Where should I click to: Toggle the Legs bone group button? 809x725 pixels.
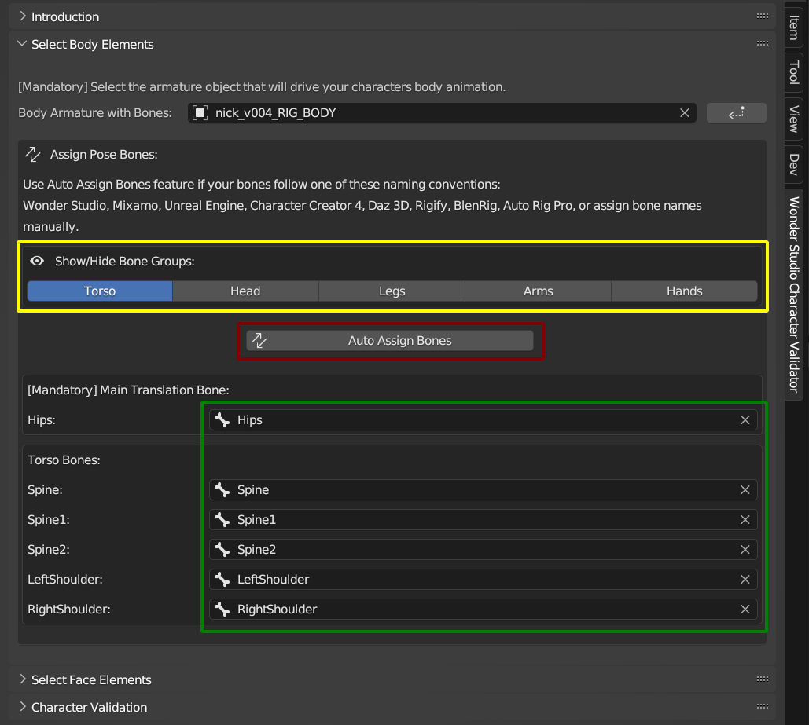[x=392, y=291]
